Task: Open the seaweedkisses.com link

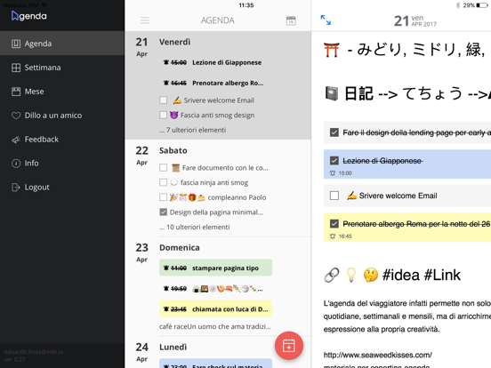Action: pyautogui.click(x=378, y=355)
